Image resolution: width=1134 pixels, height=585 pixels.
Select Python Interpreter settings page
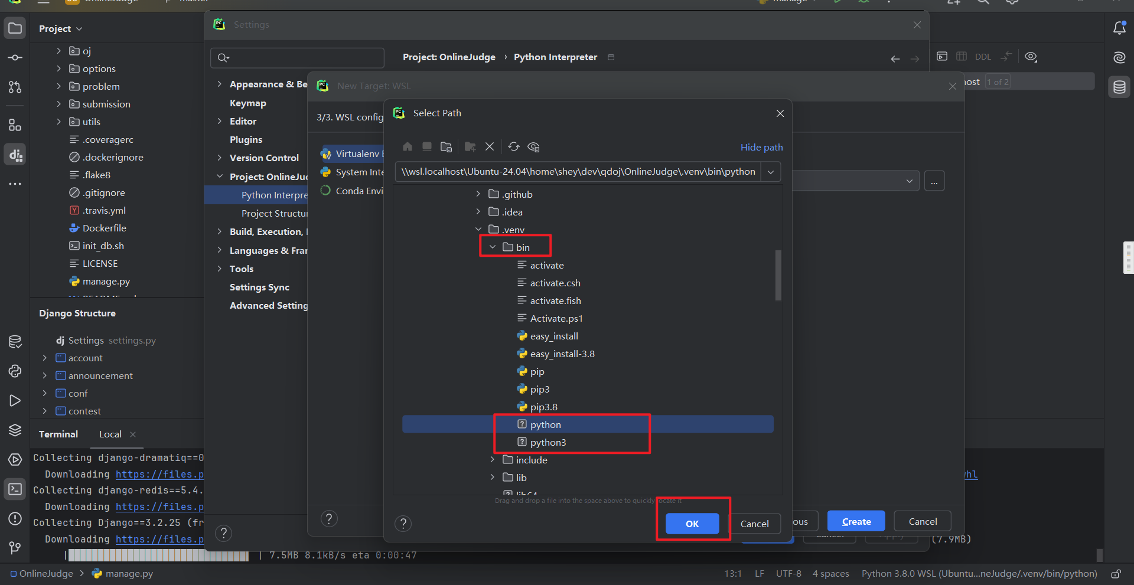(x=256, y=195)
